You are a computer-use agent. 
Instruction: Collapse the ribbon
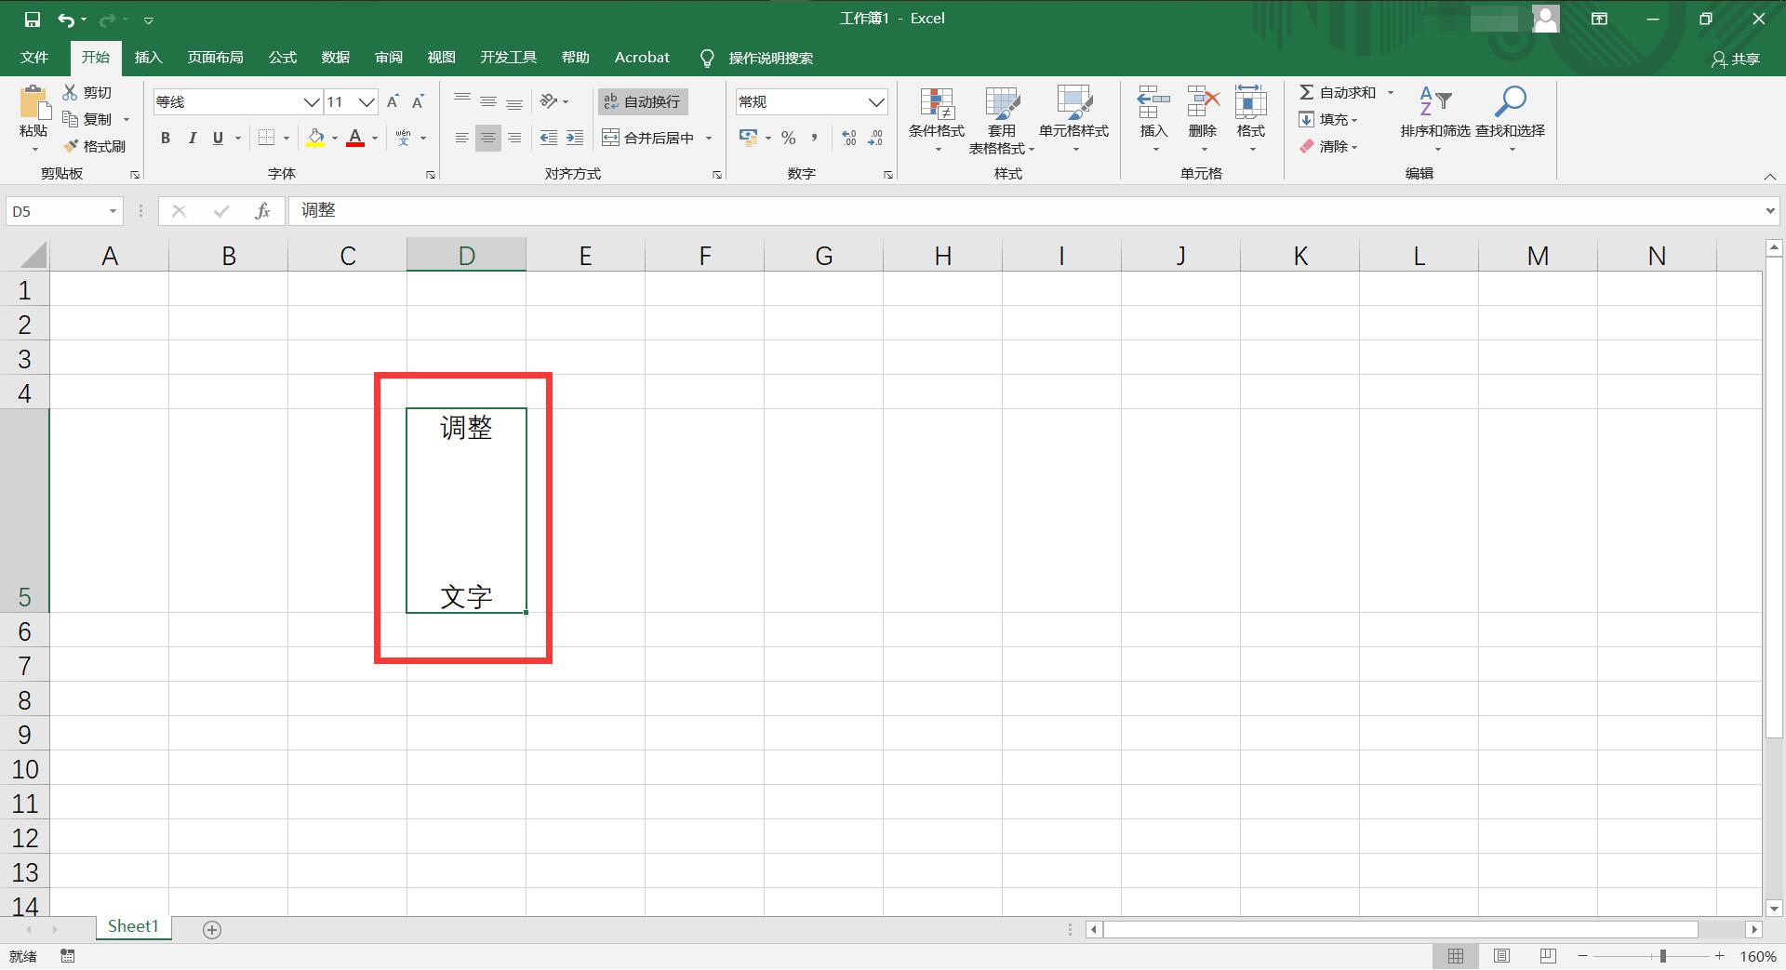[x=1770, y=176]
